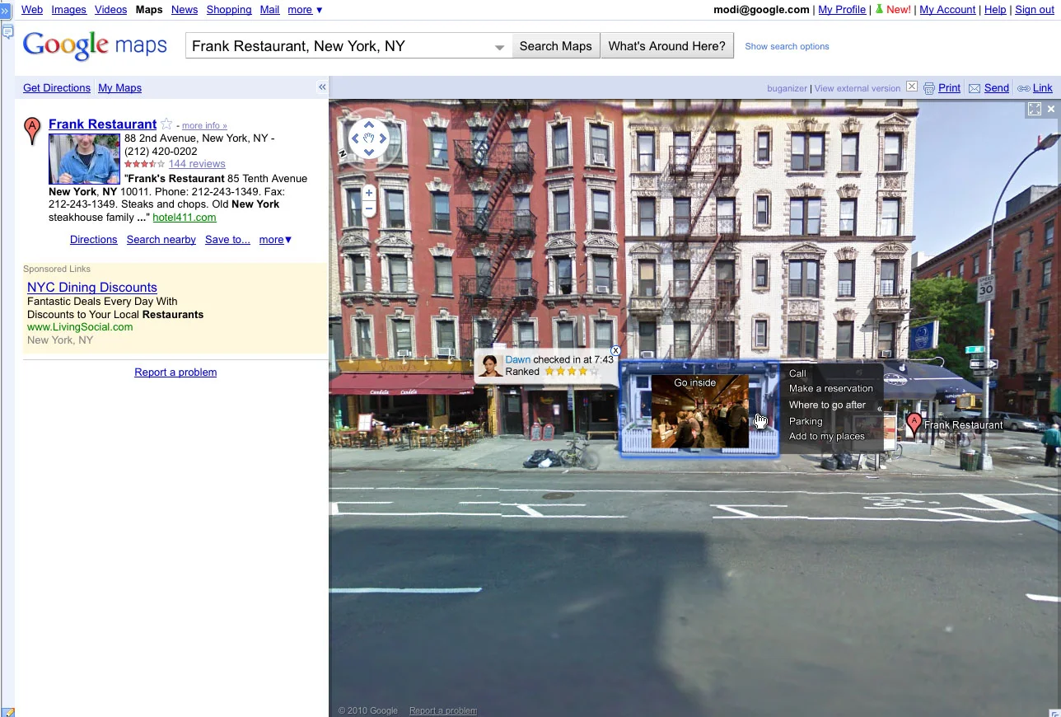Select Call from the restaurant menu
Image resolution: width=1061 pixels, height=717 pixels.
pyautogui.click(x=797, y=373)
